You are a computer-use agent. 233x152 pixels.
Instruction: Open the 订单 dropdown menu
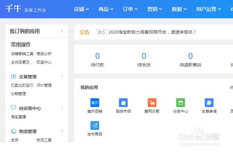[130, 9]
